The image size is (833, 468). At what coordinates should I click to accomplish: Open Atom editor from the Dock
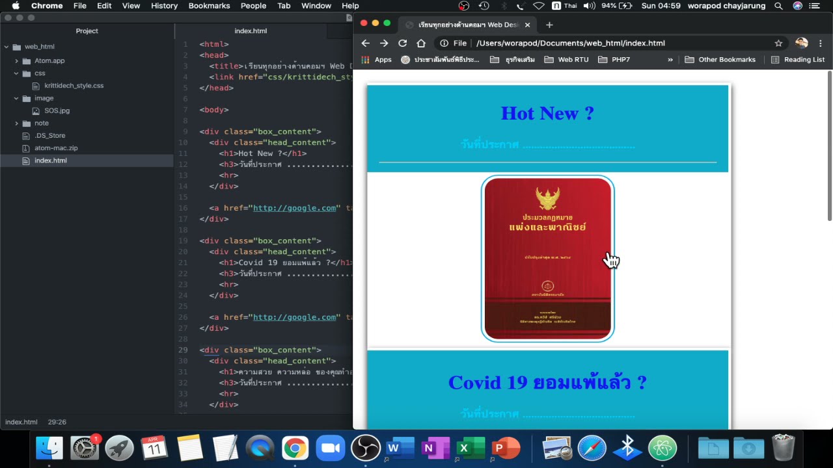[662, 448]
